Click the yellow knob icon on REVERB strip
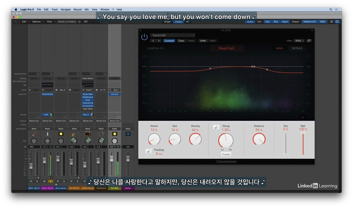The height and width of the screenshot is (208, 353). pos(115,134)
